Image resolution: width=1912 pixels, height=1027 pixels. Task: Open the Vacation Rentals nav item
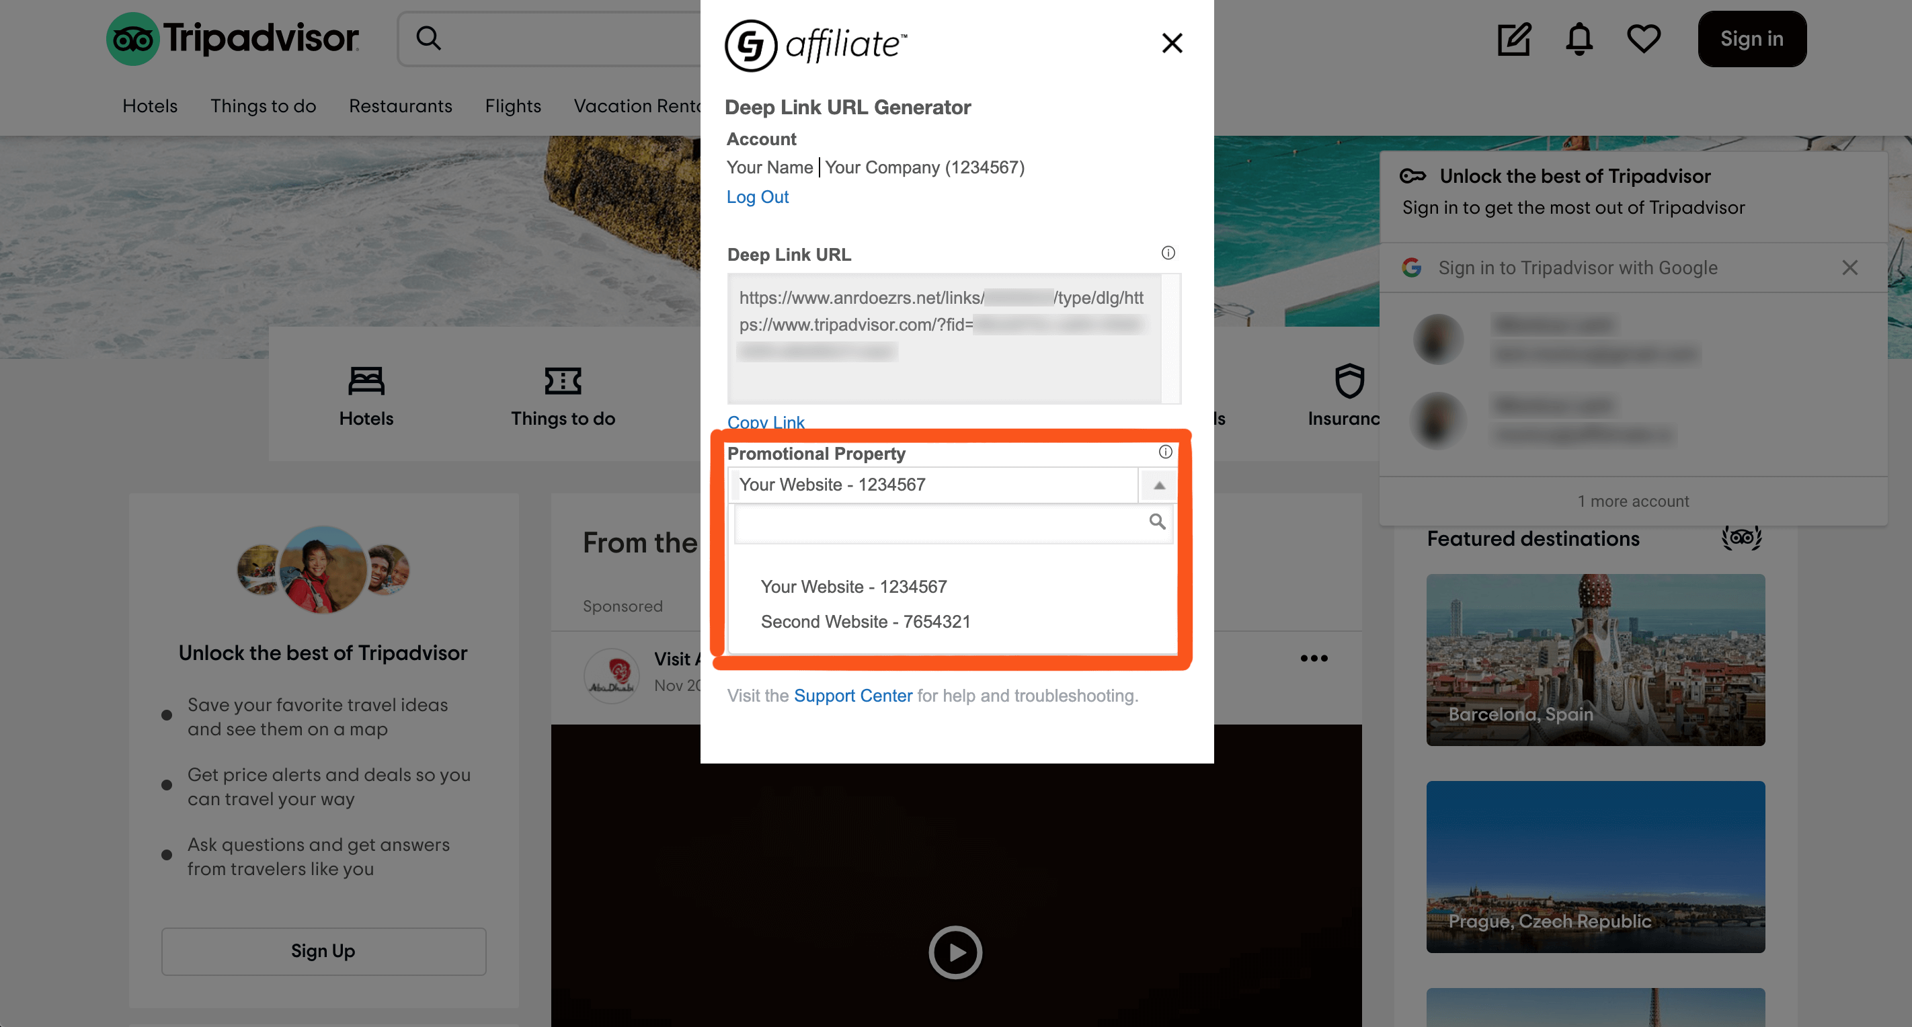pyautogui.click(x=637, y=106)
